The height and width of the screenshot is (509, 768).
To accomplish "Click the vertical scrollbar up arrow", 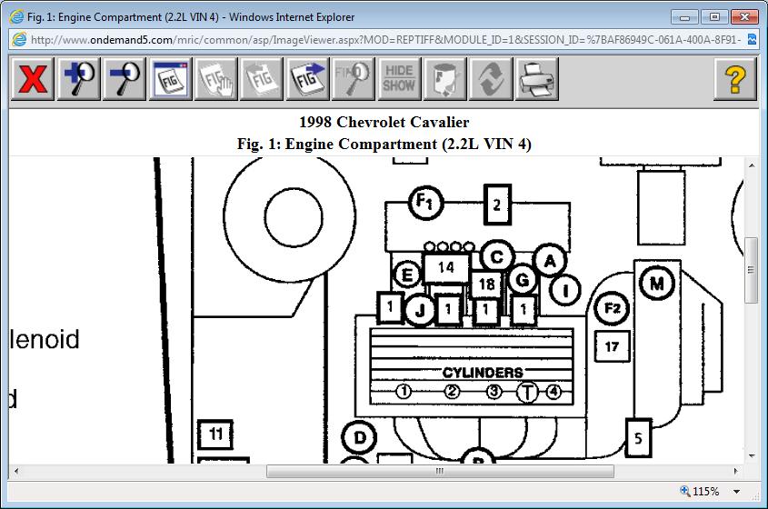I will 752,165.
